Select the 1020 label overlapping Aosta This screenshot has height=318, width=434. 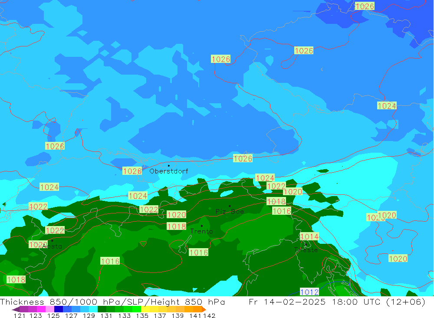pos(38,245)
